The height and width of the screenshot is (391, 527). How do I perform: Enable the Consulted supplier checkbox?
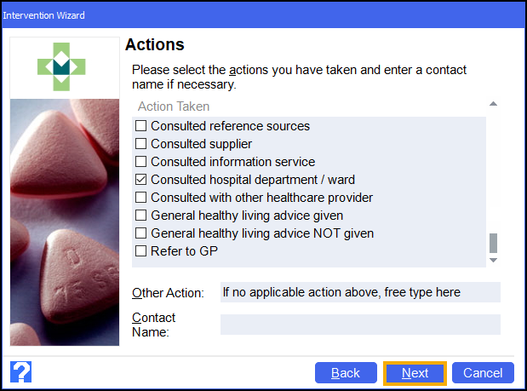[x=141, y=144]
